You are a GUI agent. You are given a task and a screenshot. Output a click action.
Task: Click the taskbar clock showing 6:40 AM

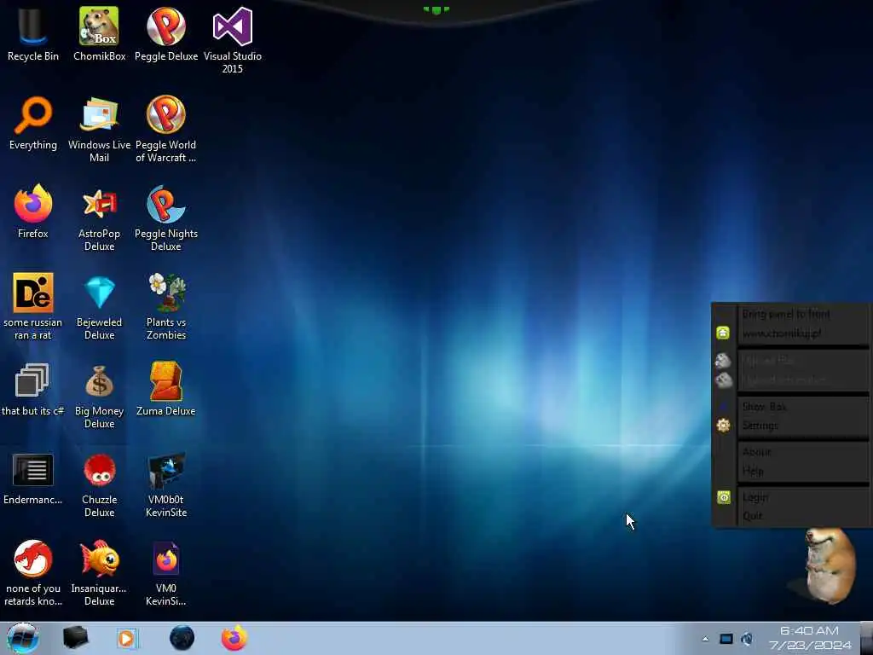pos(810,638)
